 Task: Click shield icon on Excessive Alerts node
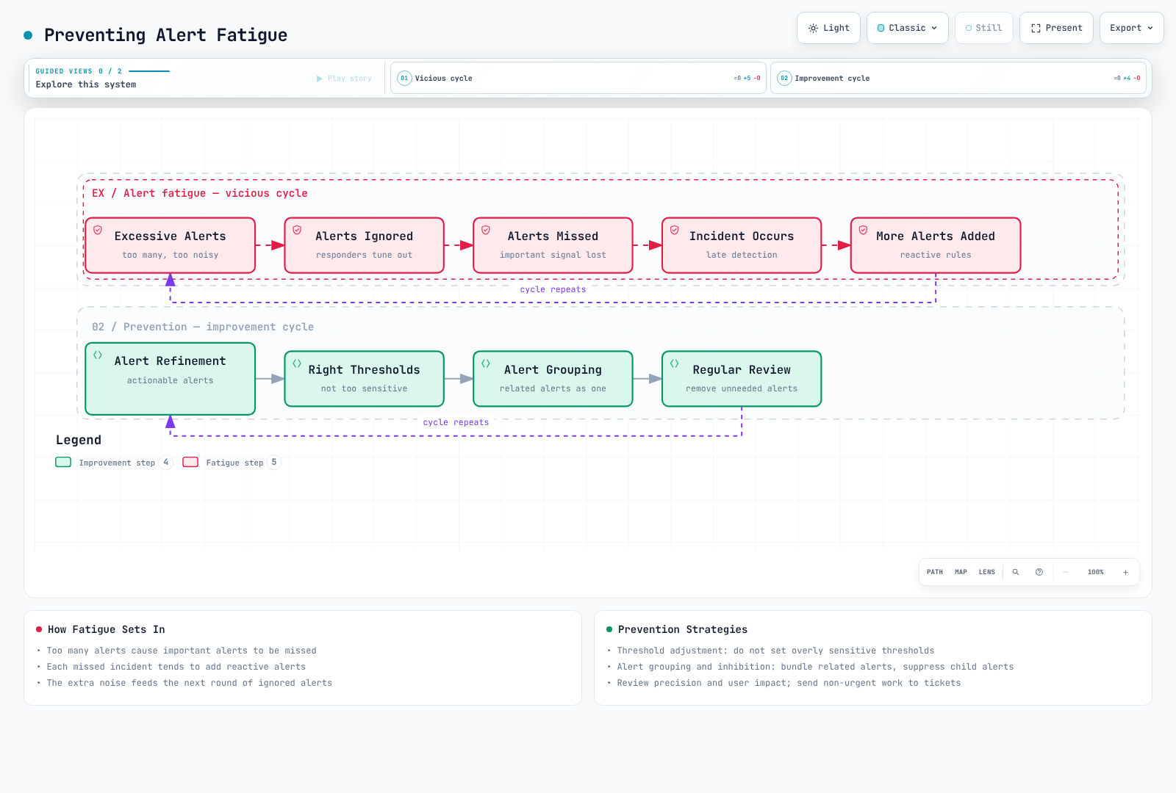(98, 230)
